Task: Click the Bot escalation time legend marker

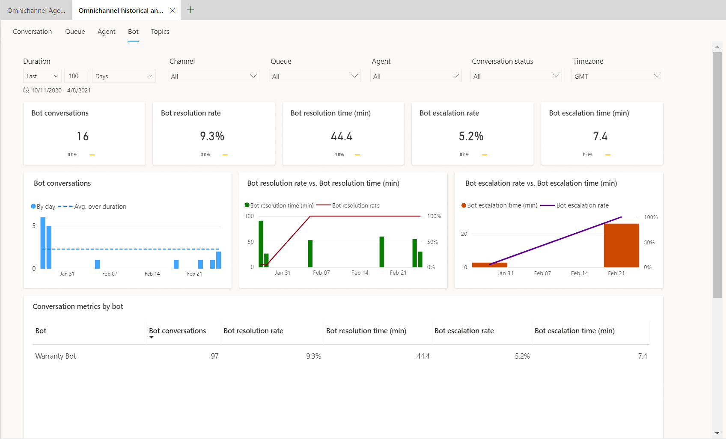Action: click(464, 205)
